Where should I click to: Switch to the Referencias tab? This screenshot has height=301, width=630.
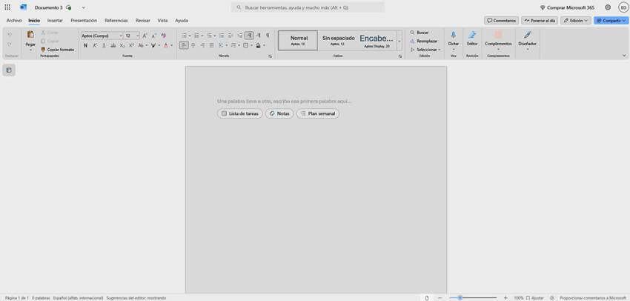pos(116,21)
